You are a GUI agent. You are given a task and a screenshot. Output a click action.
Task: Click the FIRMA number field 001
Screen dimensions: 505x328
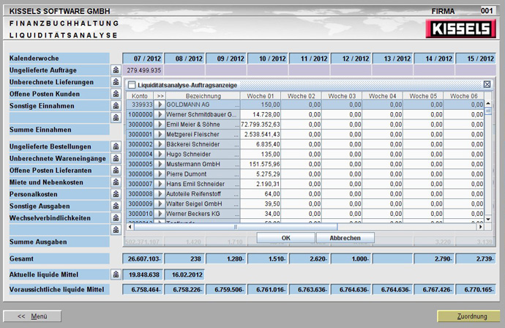click(487, 11)
